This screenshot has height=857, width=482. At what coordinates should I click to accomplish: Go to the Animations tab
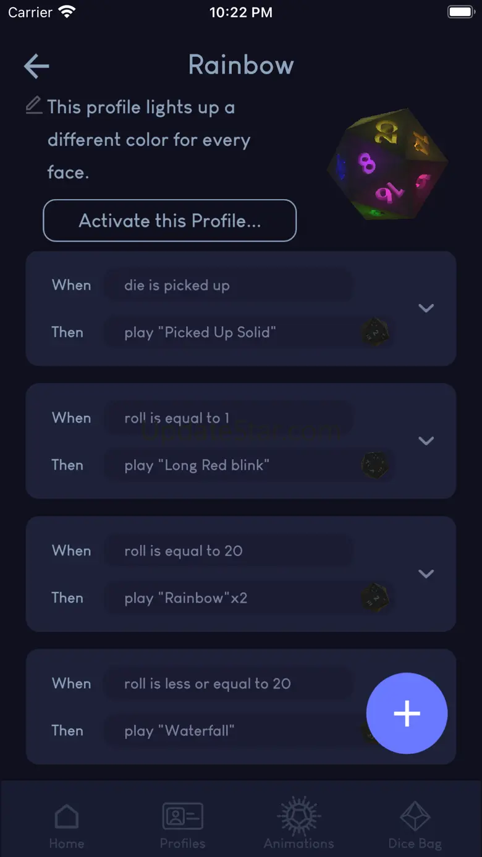299,825
